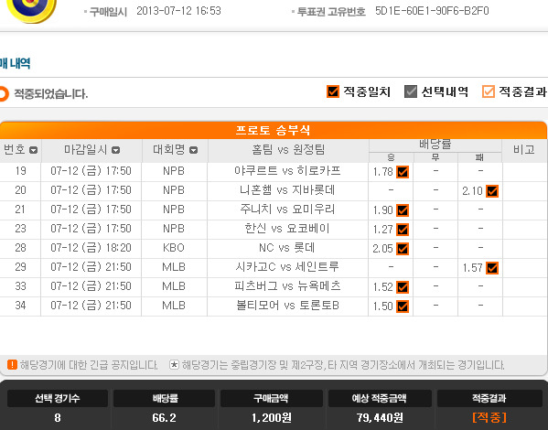The image size is (548, 430).
Task: Click the 적중일치 legend check icon
Action: click(x=333, y=91)
